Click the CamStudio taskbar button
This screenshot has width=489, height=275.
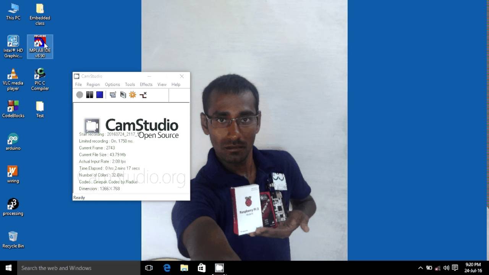219,268
